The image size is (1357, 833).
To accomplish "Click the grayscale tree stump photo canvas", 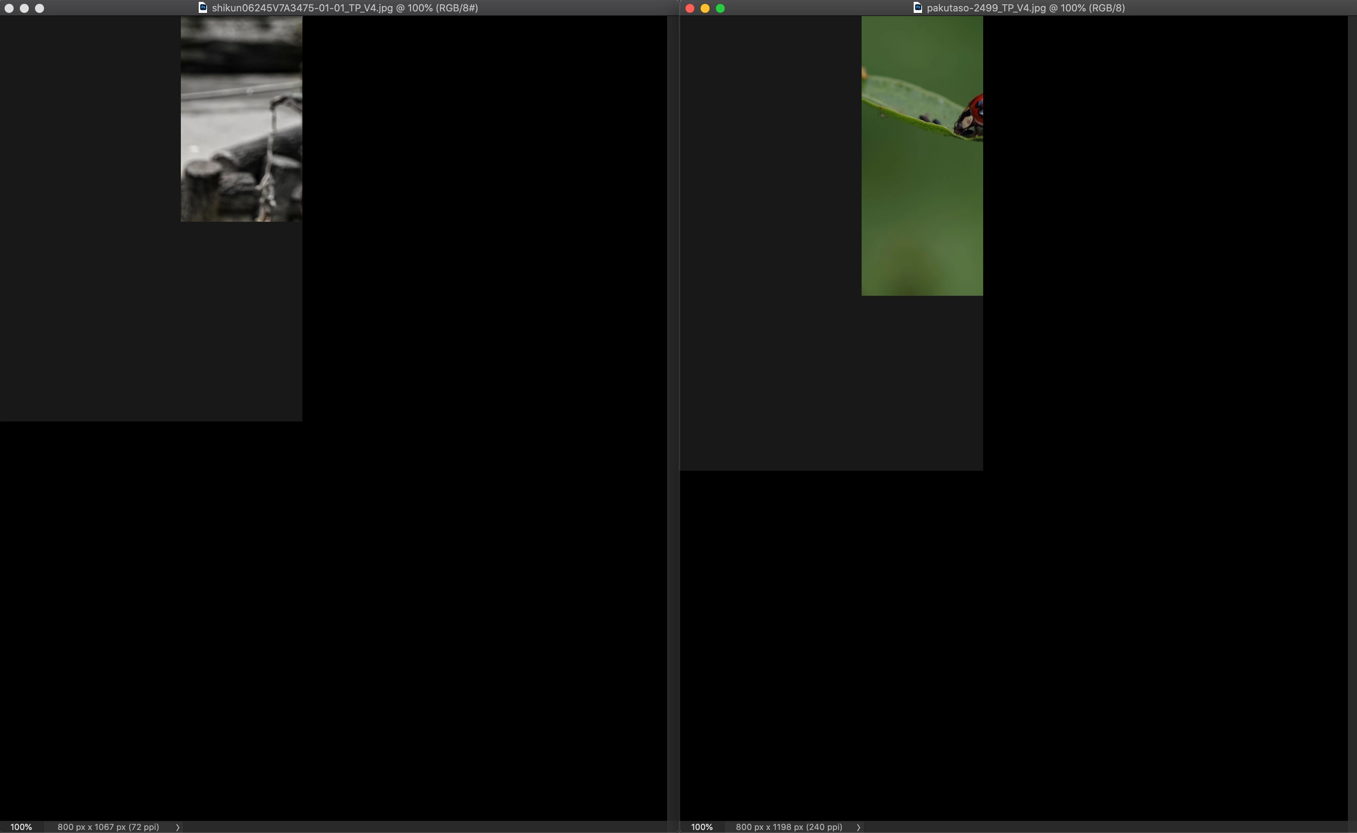I will click(241, 118).
